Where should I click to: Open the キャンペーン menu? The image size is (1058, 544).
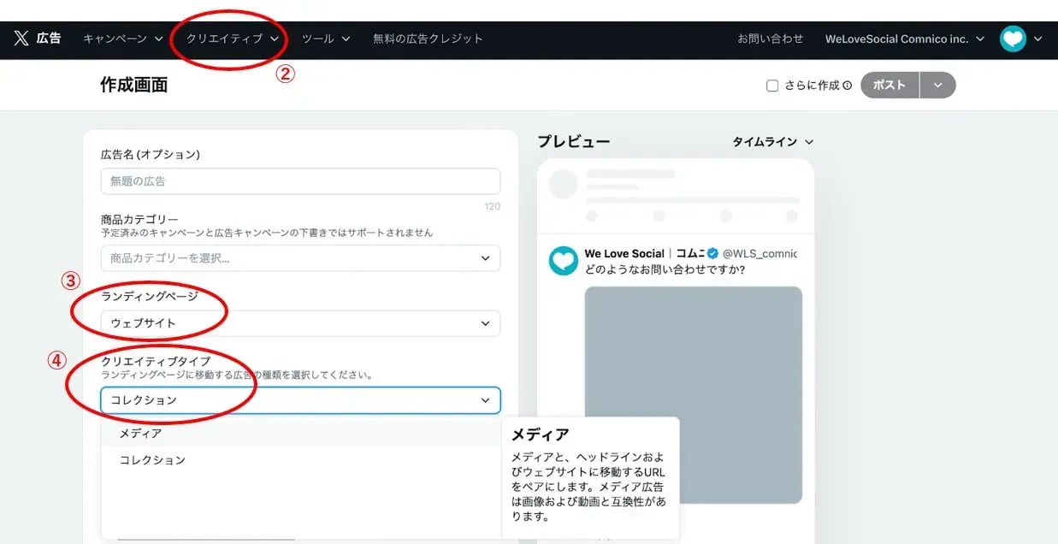pos(123,38)
